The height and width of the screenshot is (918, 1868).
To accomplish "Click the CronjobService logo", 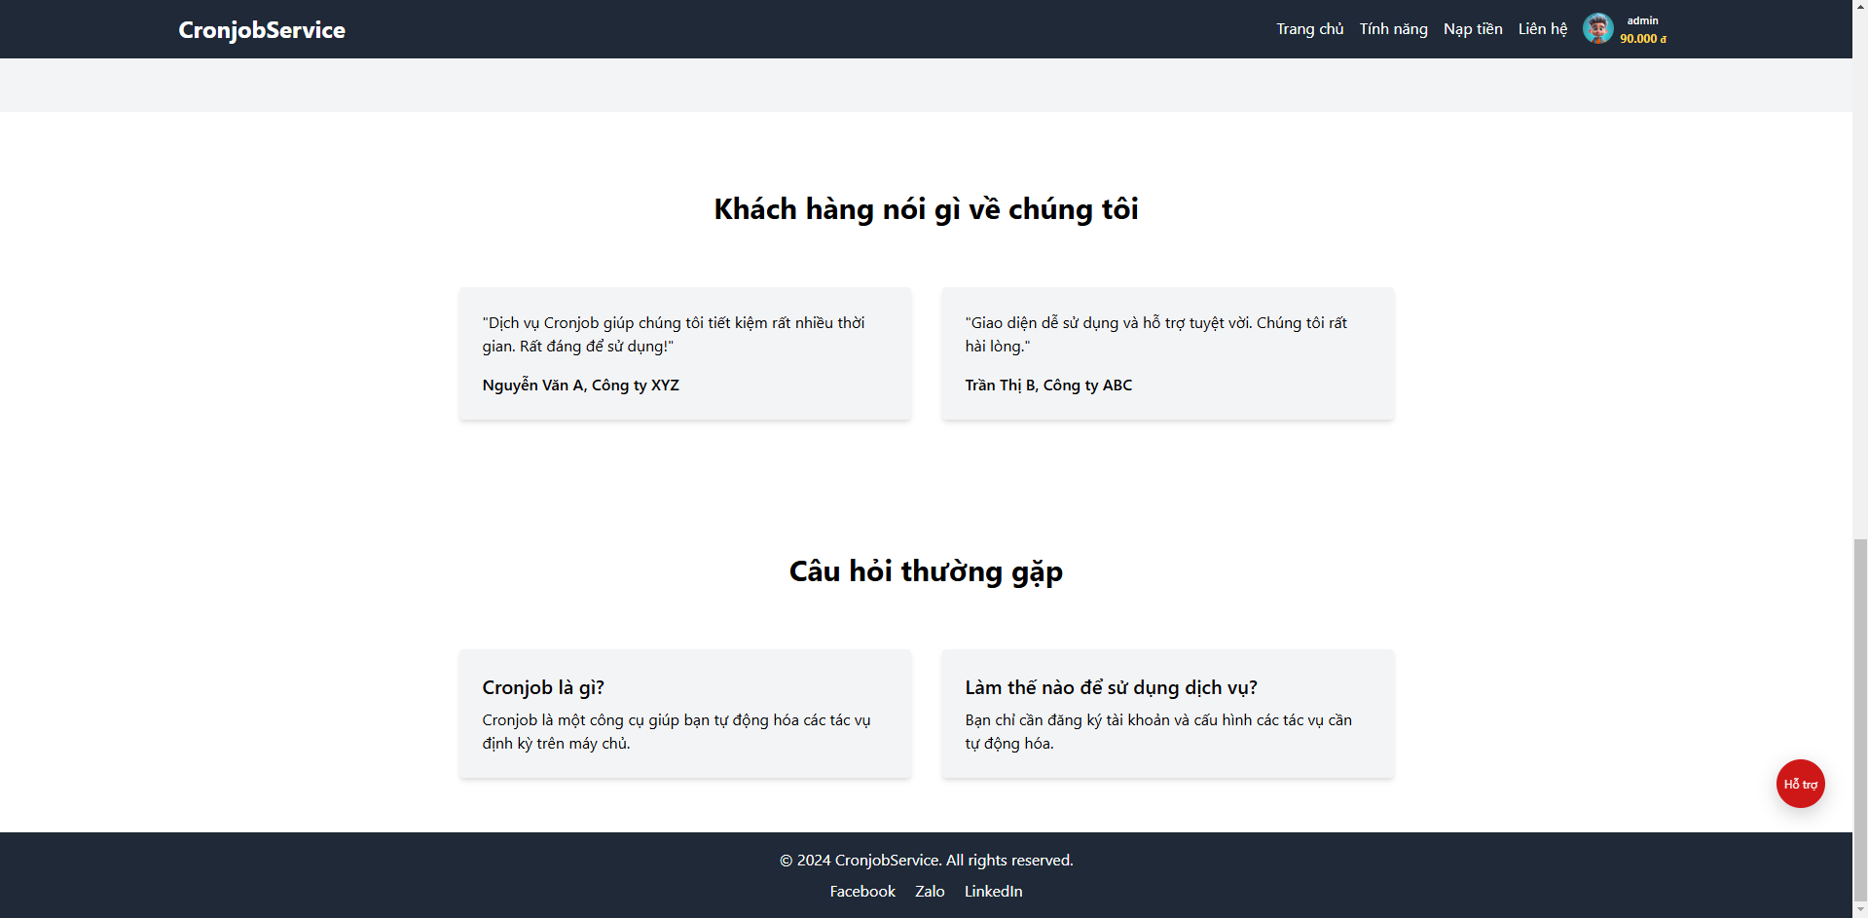I will [x=261, y=30].
